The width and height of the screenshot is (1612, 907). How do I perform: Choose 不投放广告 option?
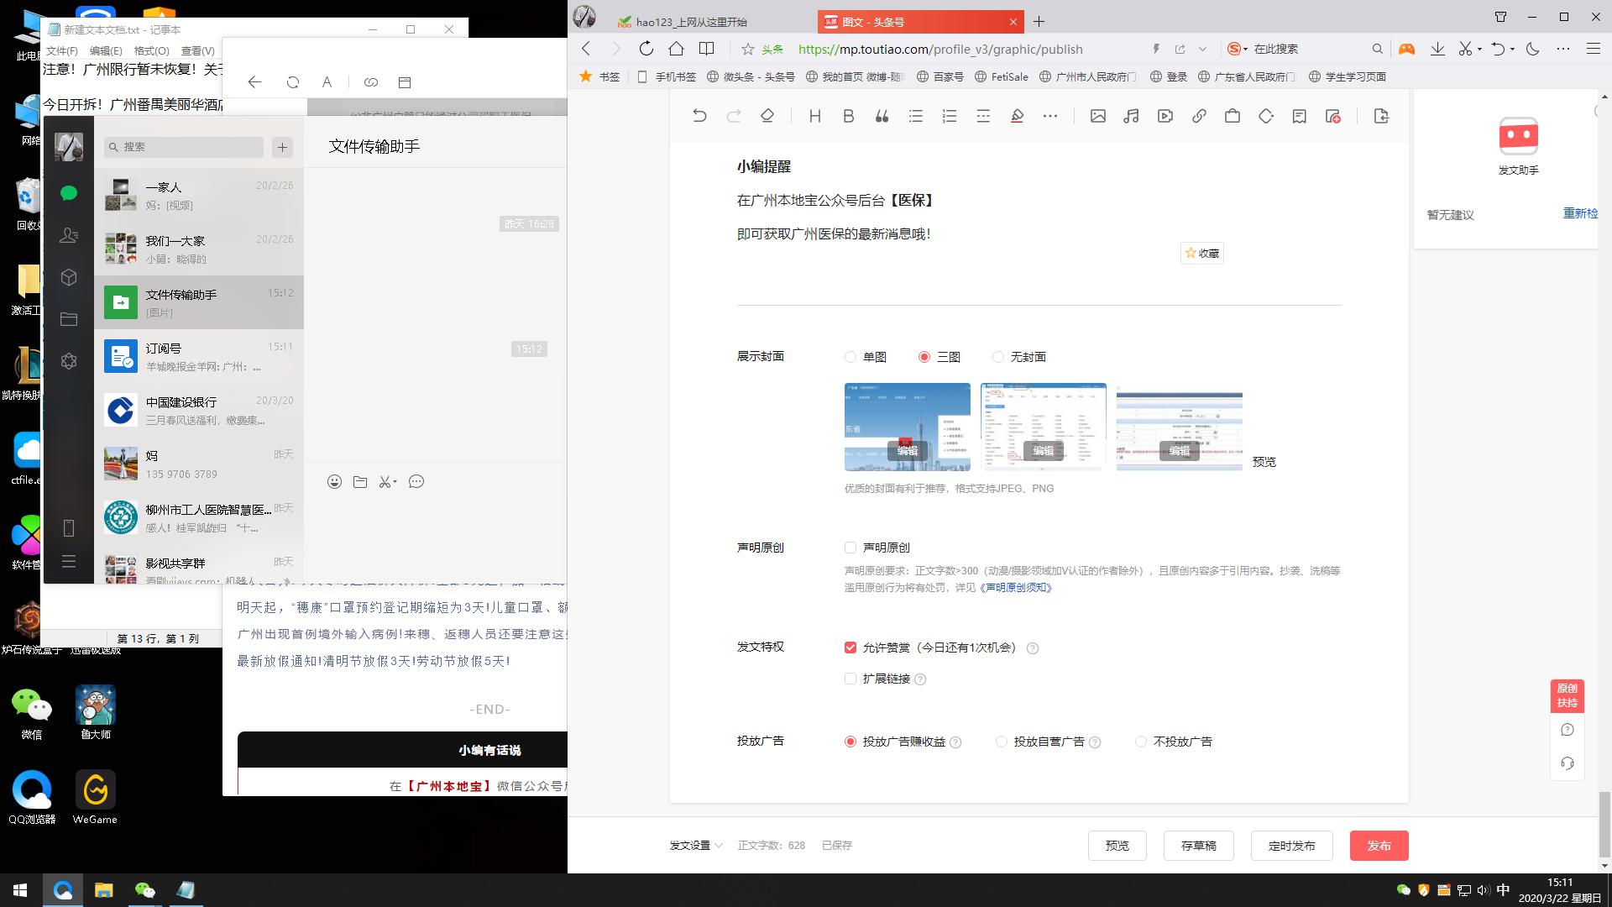coord(1141,742)
